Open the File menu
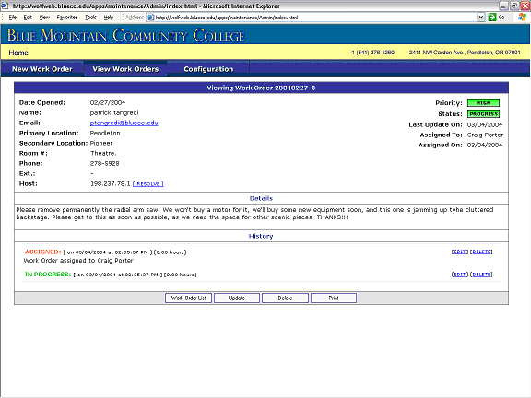Image resolution: width=531 pixels, height=398 pixels. [x=13, y=18]
